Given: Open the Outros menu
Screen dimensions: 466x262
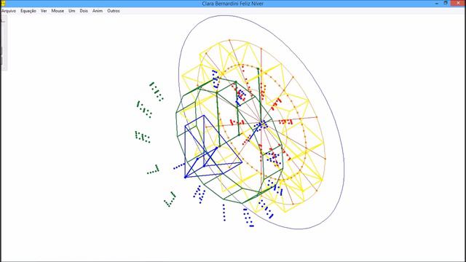Looking at the screenshot, I should pyautogui.click(x=114, y=11).
